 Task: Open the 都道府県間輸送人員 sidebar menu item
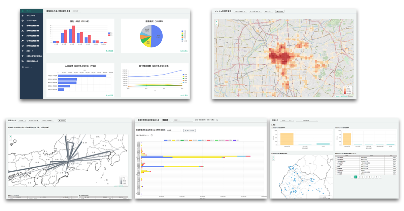point(32,61)
